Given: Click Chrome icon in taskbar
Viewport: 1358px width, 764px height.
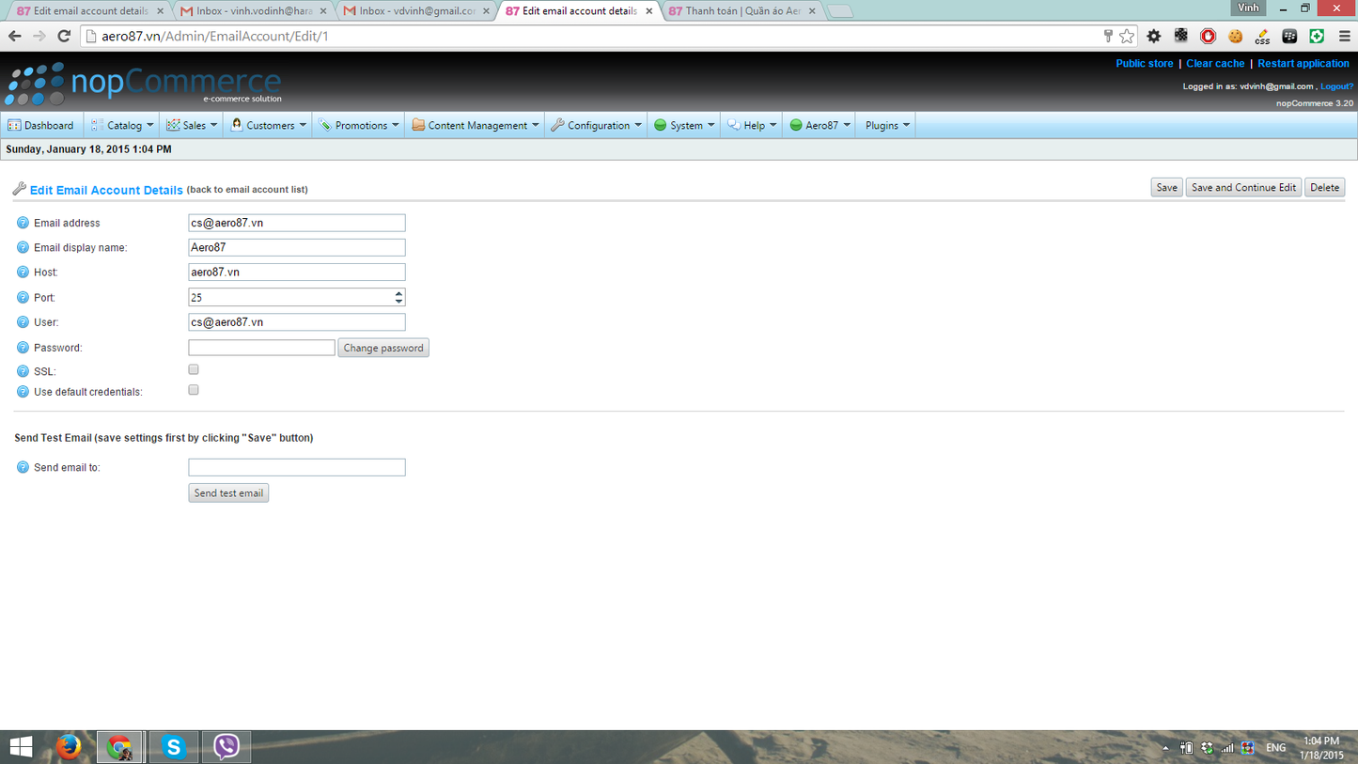Looking at the screenshot, I should pos(119,747).
